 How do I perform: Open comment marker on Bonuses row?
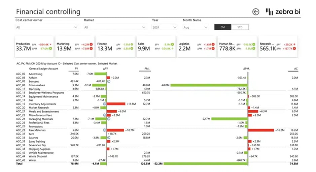[109, 81]
